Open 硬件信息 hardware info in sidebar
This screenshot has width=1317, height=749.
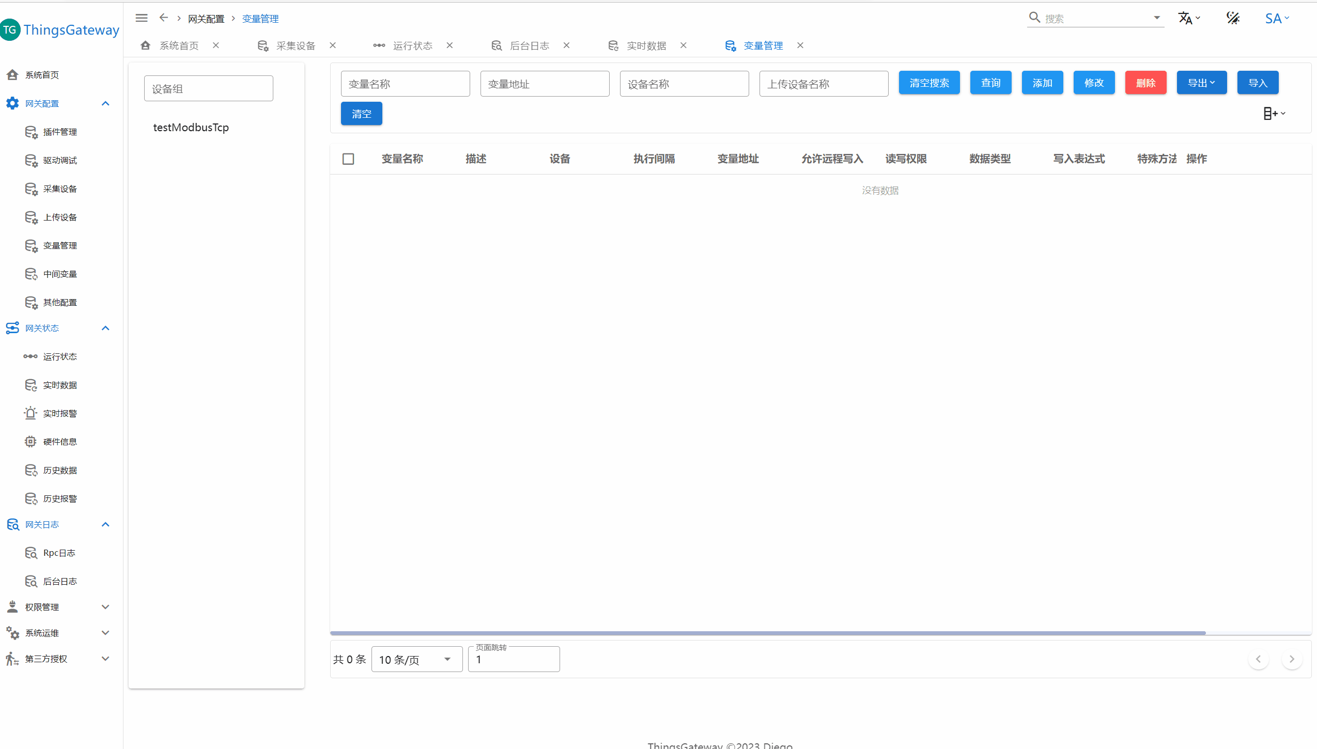point(60,442)
